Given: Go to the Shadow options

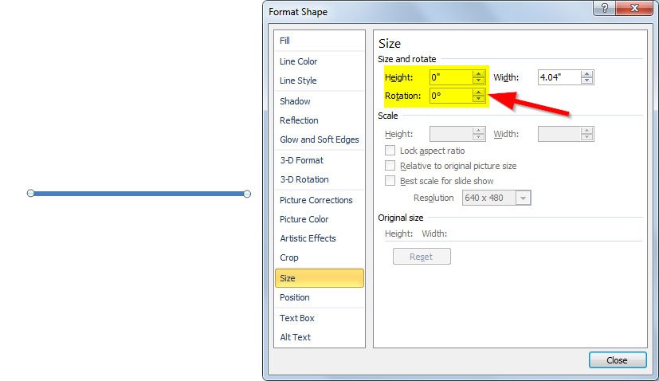Looking at the screenshot, I should pos(295,101).
